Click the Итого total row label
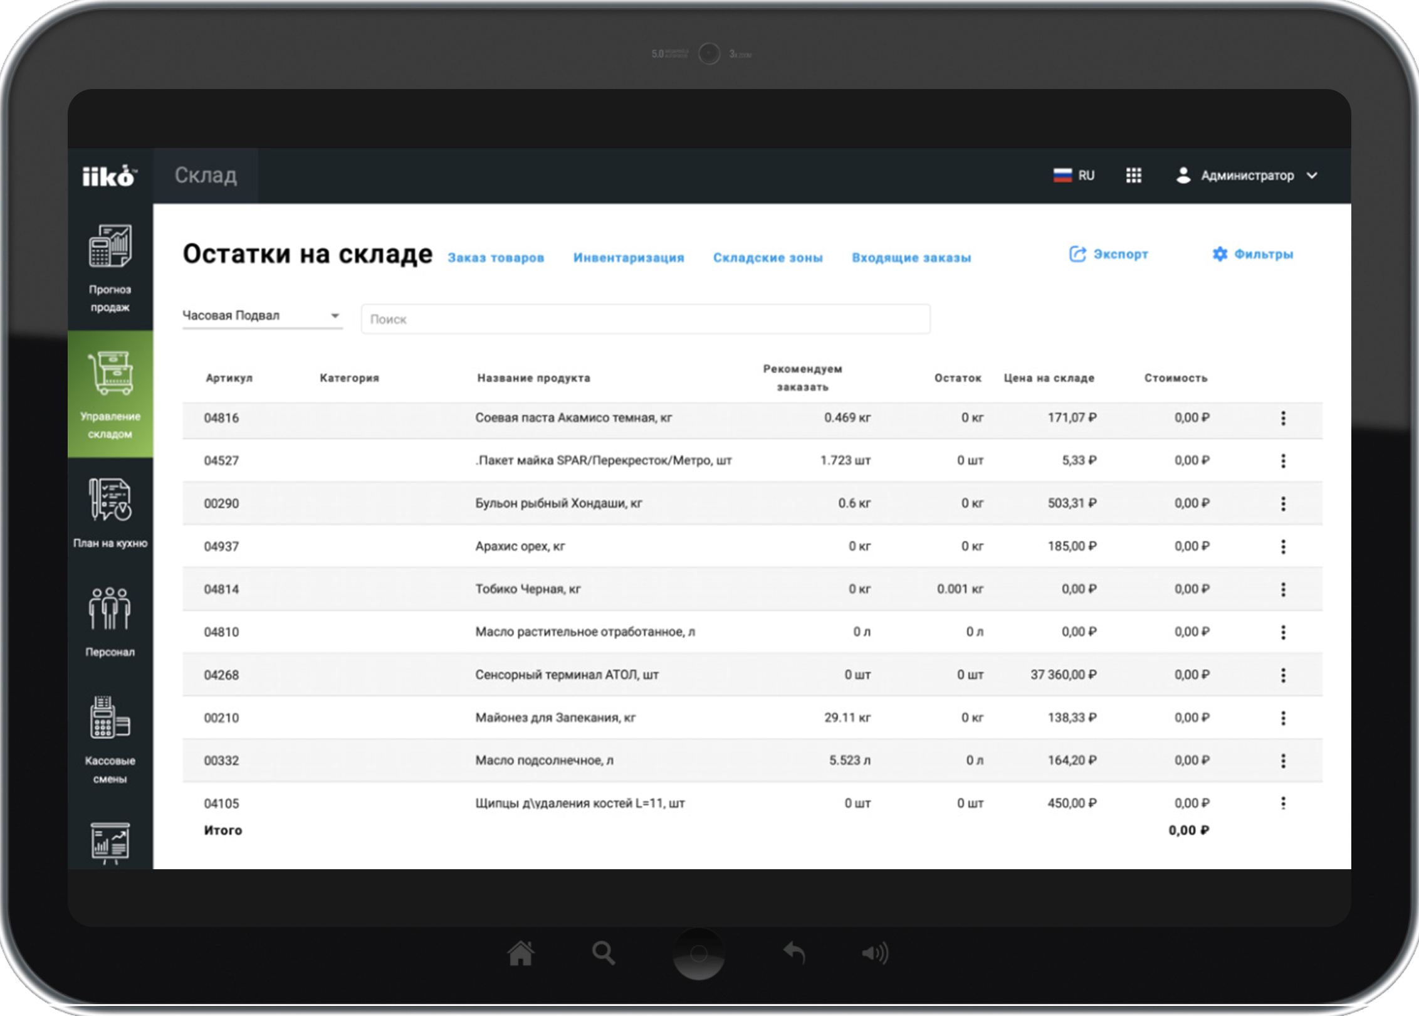This screenshot has width=1419, height=1016. click(223, 830)
